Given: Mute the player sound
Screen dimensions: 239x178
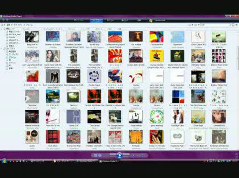Looking at the screenshot, I should [x=133, y=156].
